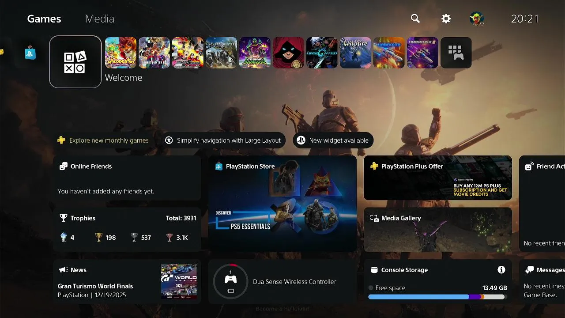The image size is (565, 318).
Task: Click DualSense Wireless Controller label
Action: [294, 282]
